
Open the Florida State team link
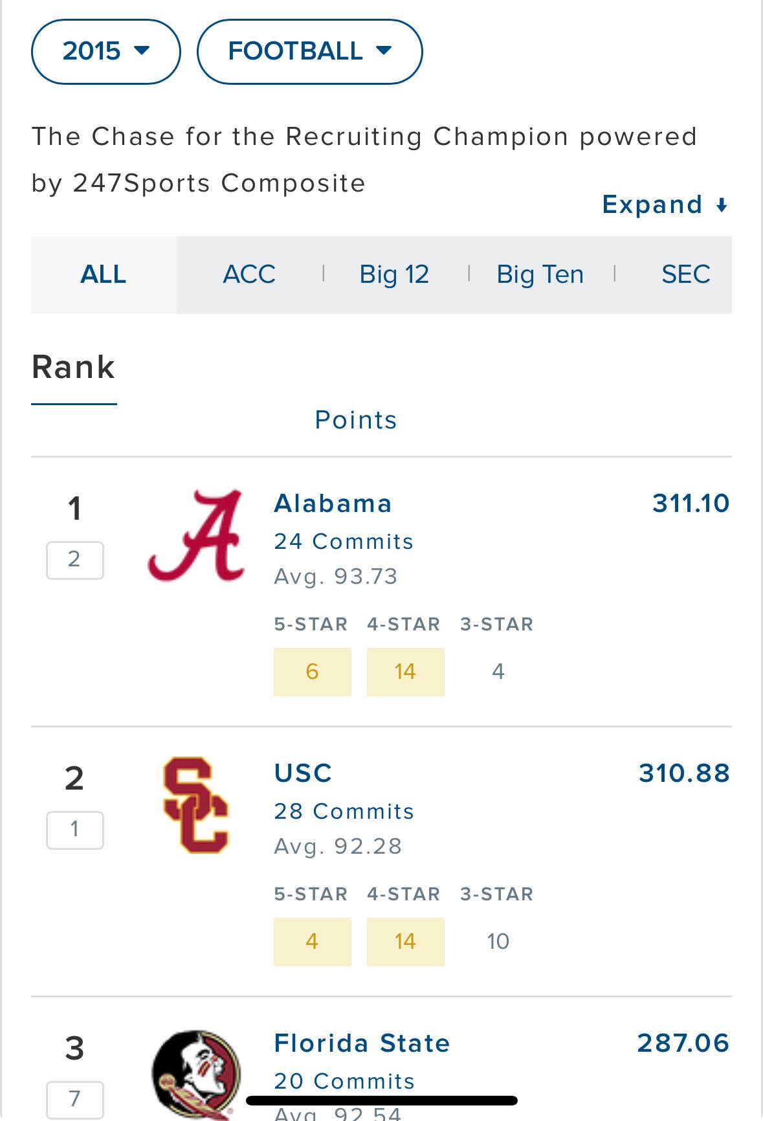click(x=362, y=1043)
